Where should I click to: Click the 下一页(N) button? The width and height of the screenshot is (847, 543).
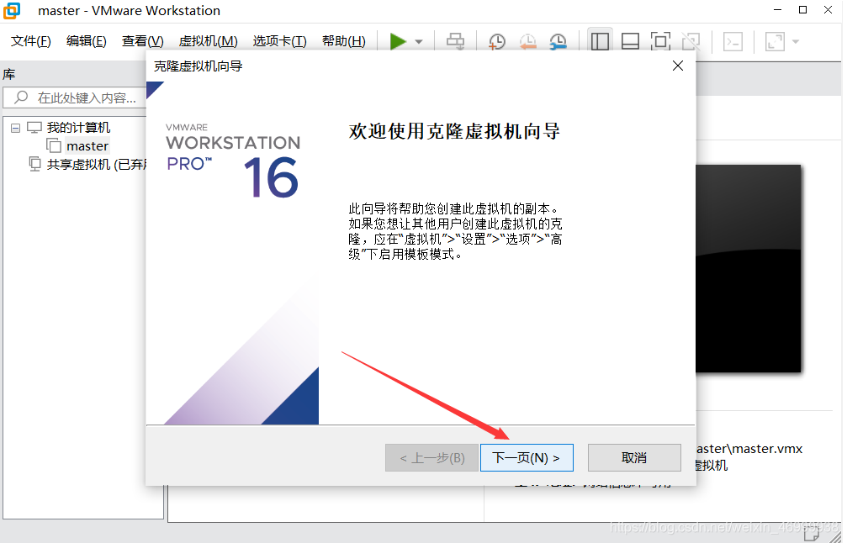click(527, 457)
